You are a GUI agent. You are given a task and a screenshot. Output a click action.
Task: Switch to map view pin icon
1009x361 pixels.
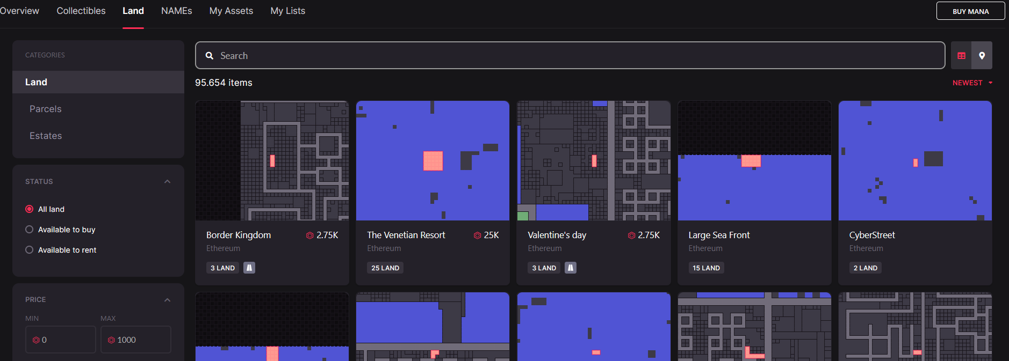(982, 56)
